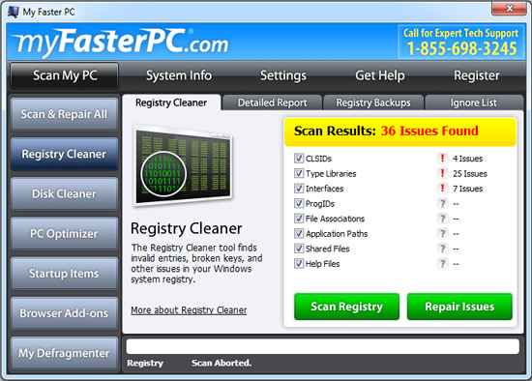Toggle the ProgIDs checkbox

pyautogui.click(x=299, y=204)
